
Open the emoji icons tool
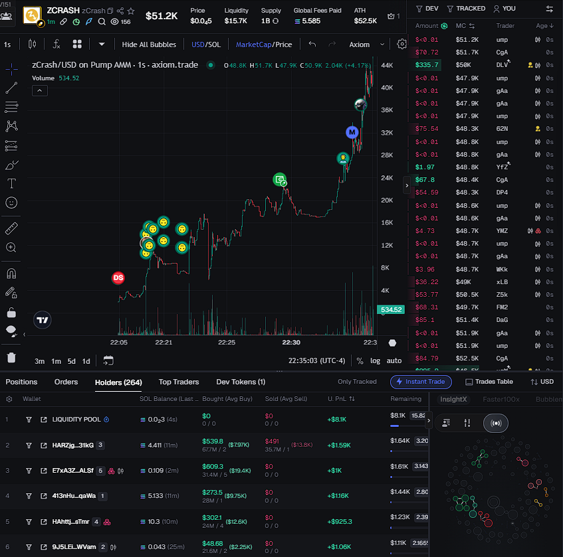[11, 202]
